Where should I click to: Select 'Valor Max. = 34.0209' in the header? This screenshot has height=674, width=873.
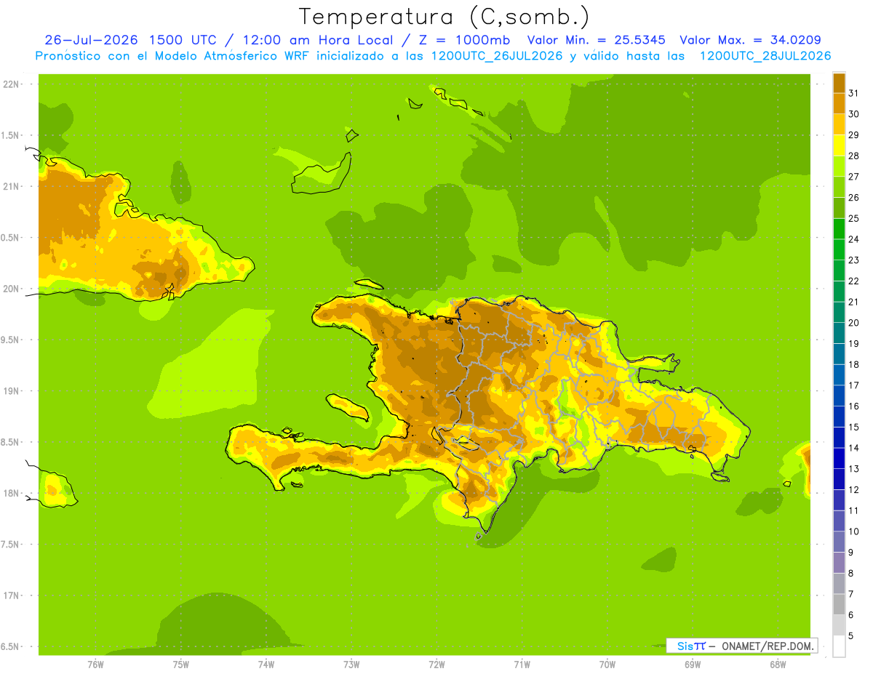point(751,40)
